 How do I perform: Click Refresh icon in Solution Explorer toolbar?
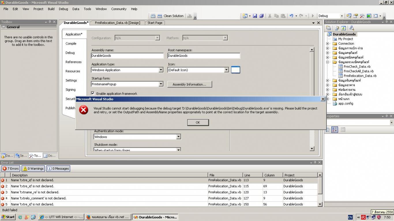343,28
